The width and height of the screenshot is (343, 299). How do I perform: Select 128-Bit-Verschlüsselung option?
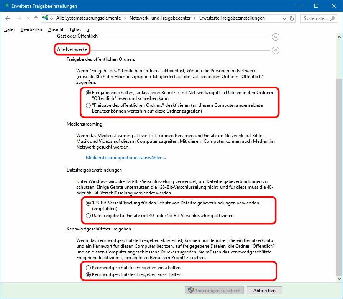tap(89, 203)
